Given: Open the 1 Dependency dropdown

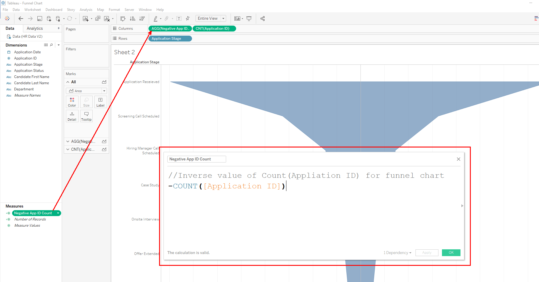Looking at the screenshot, I should [397, 253].
